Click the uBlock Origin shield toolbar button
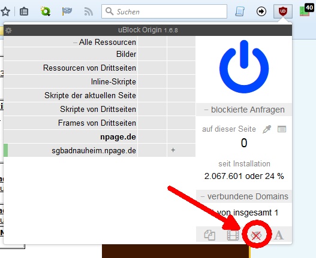The height and width of the screenshot is (258, 316). 283,11
